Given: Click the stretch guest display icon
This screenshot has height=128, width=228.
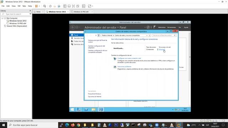Looking at the screenshot, I should (x=89, y=6).
